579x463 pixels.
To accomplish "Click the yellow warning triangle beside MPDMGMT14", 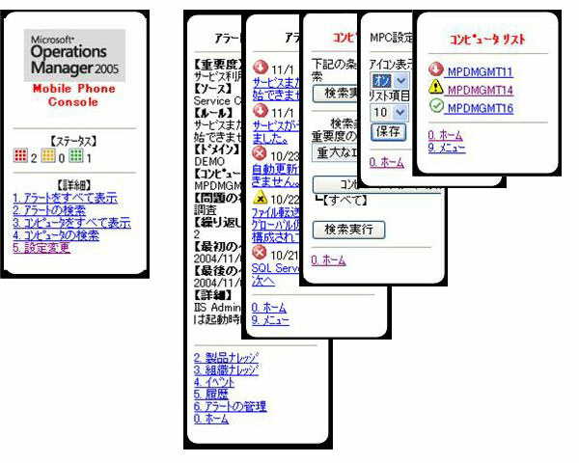I will 436,89.
